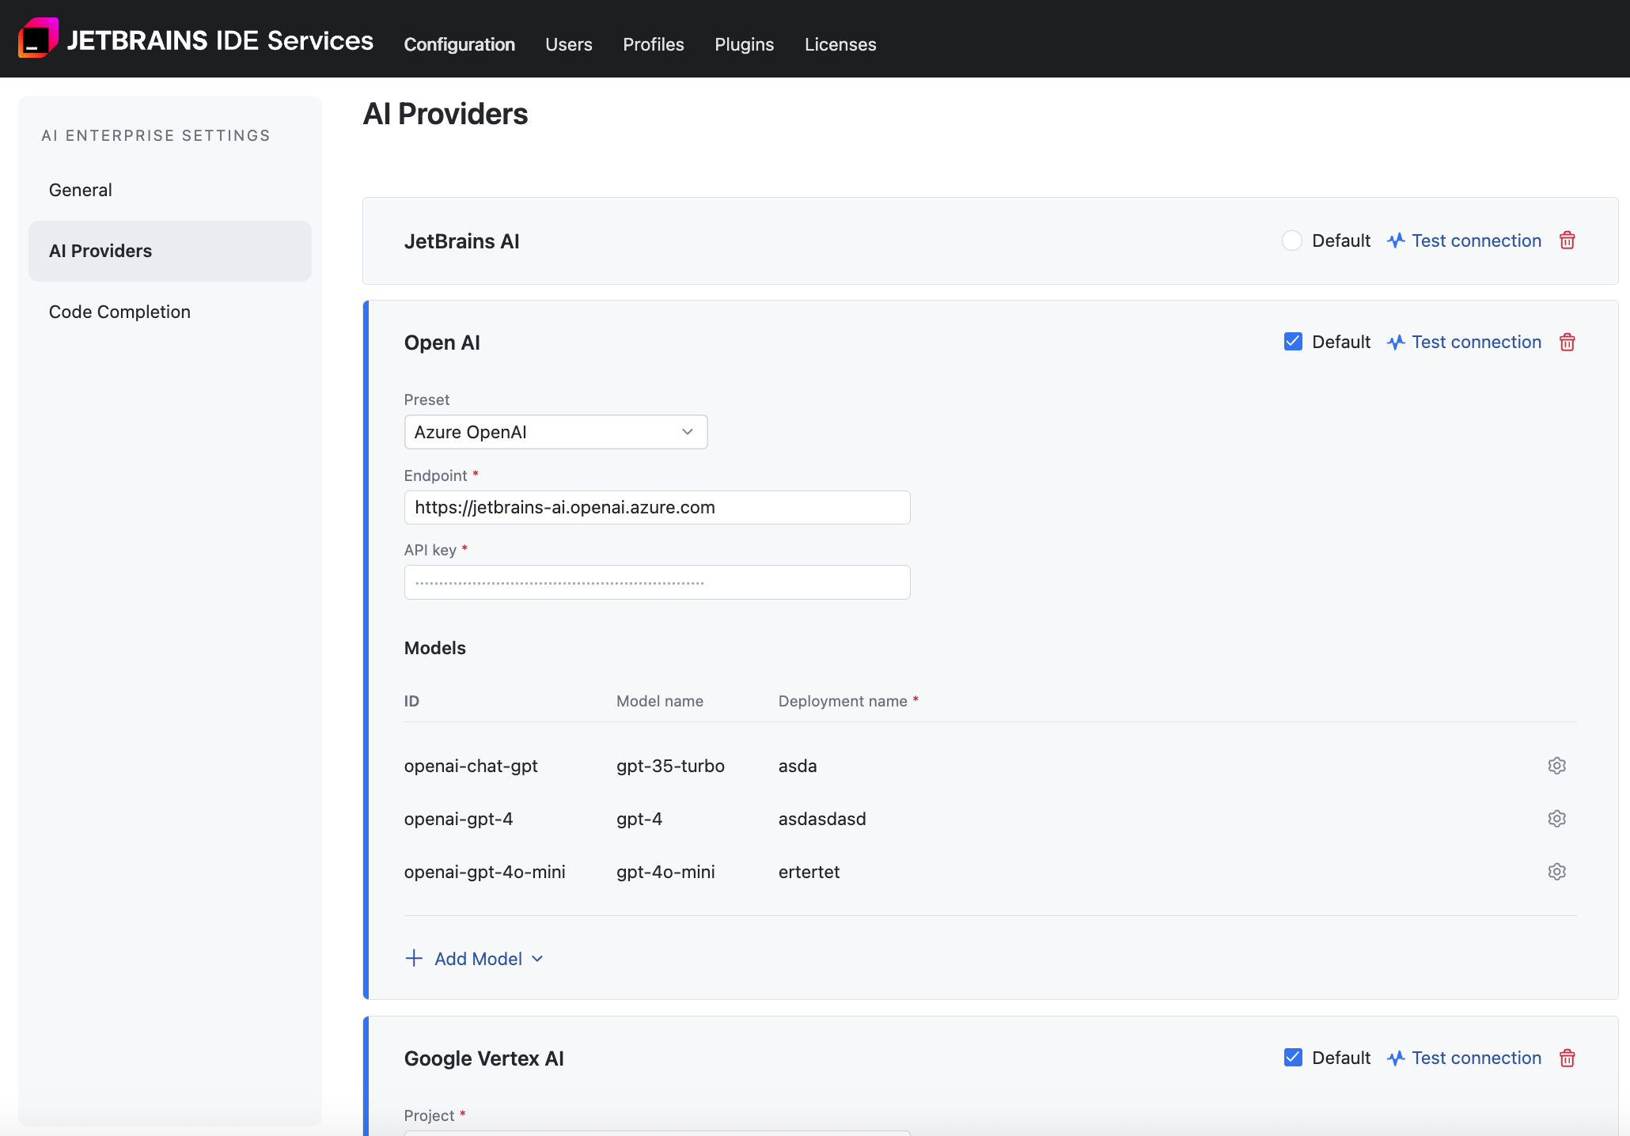Open the Preset dropdown showing Azure OpenAI
This screenshot has height=1136, width=1630.
[555, 432]
